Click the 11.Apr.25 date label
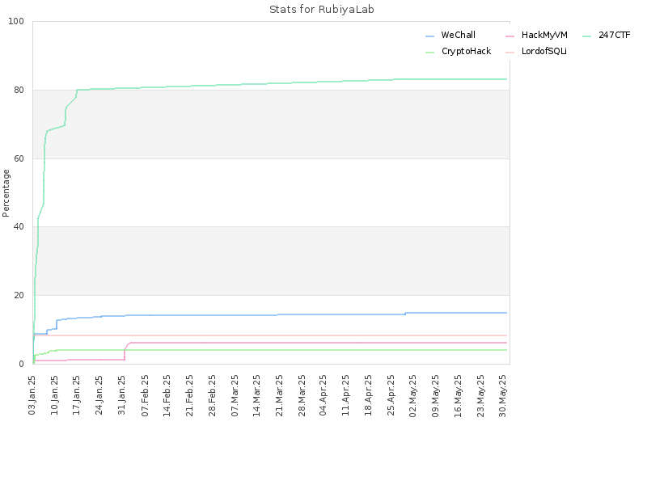The image size is (647, 485). [x=346, y=395]
